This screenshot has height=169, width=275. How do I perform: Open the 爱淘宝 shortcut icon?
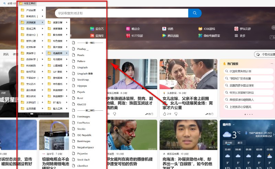[x=92, y=36]
